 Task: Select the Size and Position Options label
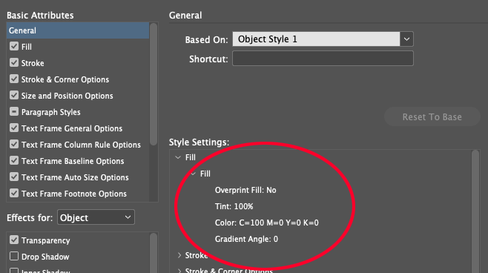click(x=67, y=96)
